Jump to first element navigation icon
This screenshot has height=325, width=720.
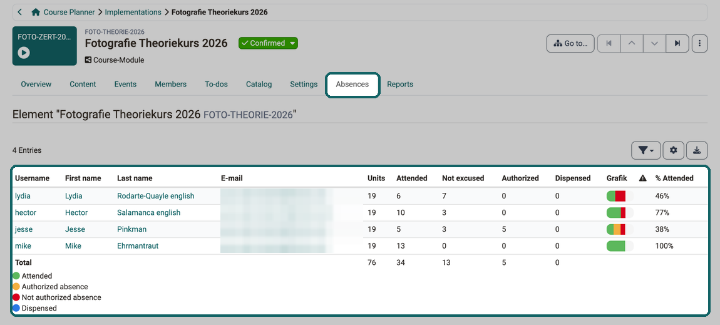click(x=609, y=44)
